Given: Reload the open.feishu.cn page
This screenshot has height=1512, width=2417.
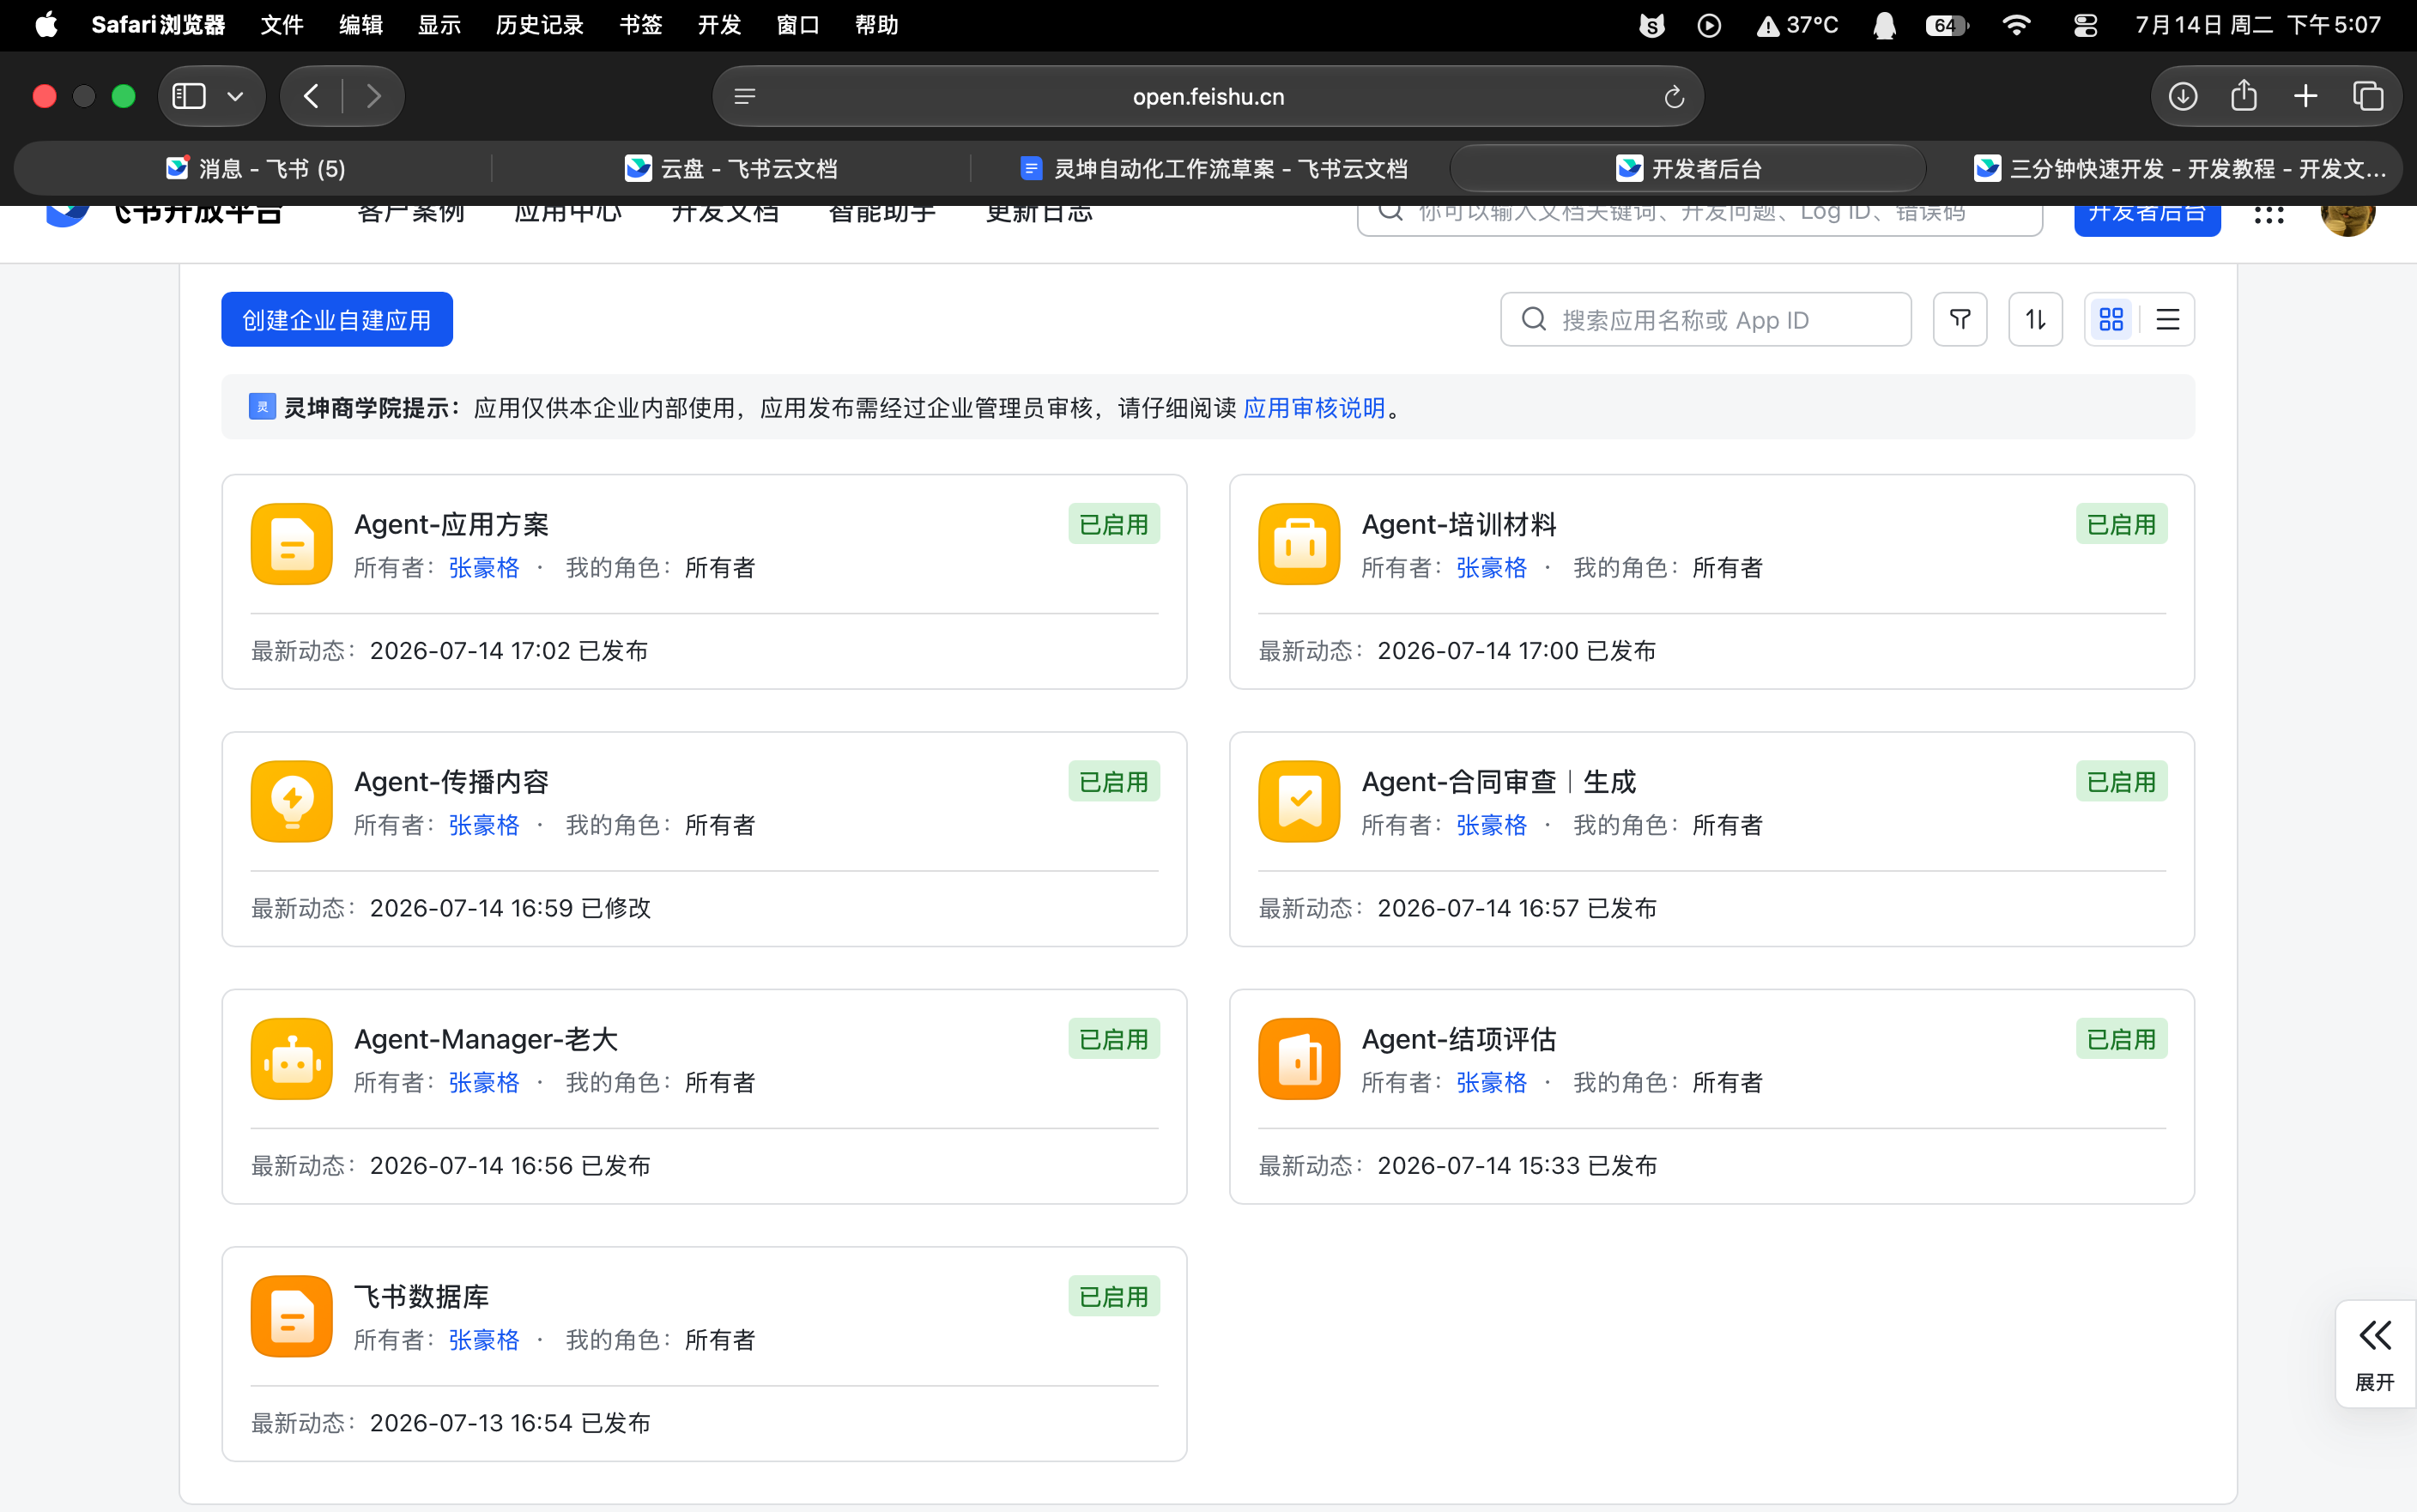Looking at the screenshot, I should tap(1674, 97).
